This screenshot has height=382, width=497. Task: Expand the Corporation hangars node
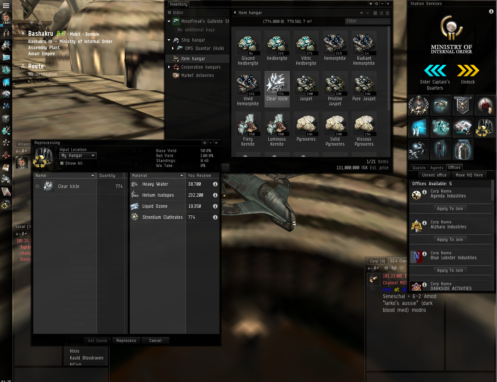169,67
